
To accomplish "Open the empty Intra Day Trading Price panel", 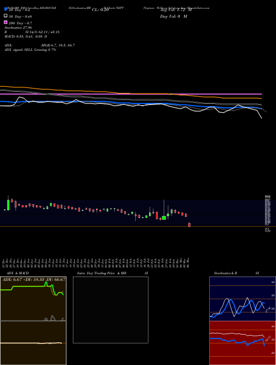I will pos(110,310).
